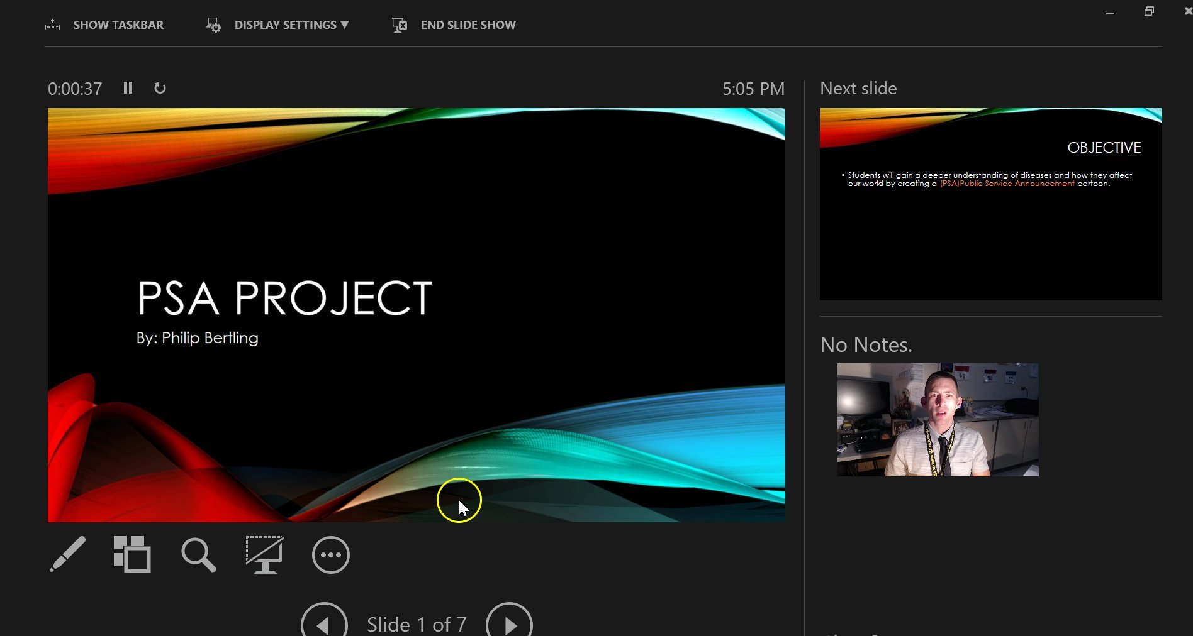Click the Show Taskbar icon
Image resolution: width=1193 pixels, height=636 pixels.
[53, 25]
